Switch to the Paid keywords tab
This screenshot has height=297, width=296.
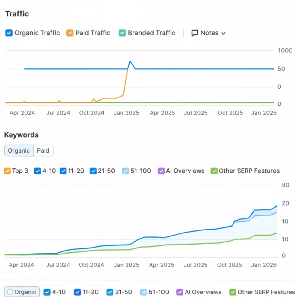(43, 151)
